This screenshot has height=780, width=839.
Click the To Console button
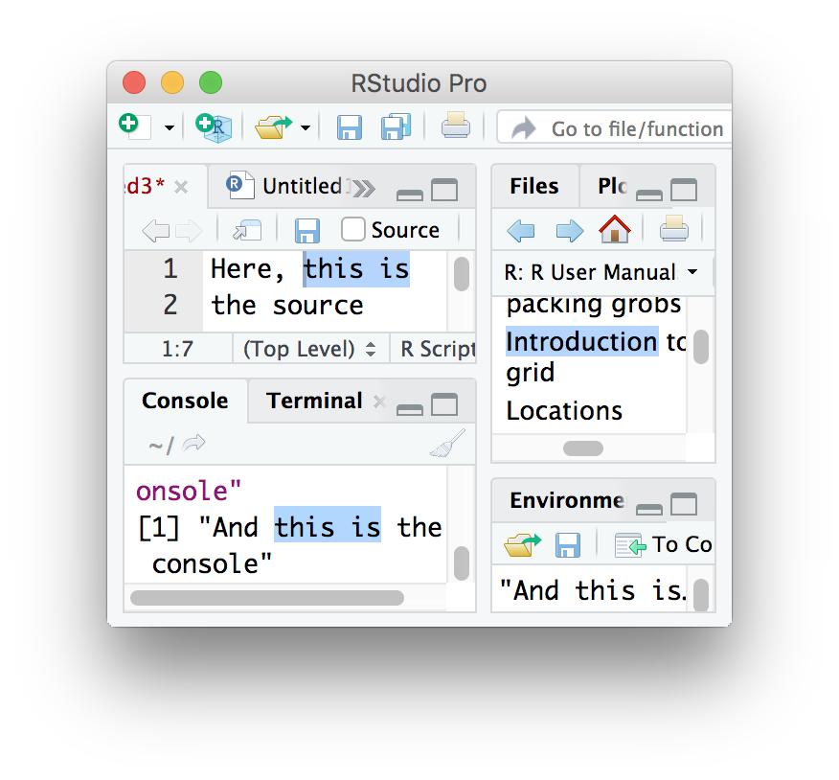pos(663,544)
